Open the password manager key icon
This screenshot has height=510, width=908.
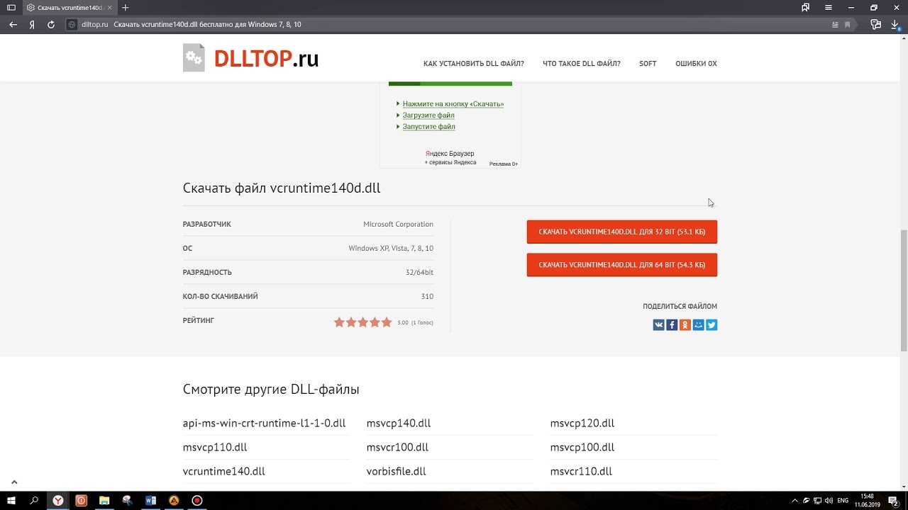point(876,24)
